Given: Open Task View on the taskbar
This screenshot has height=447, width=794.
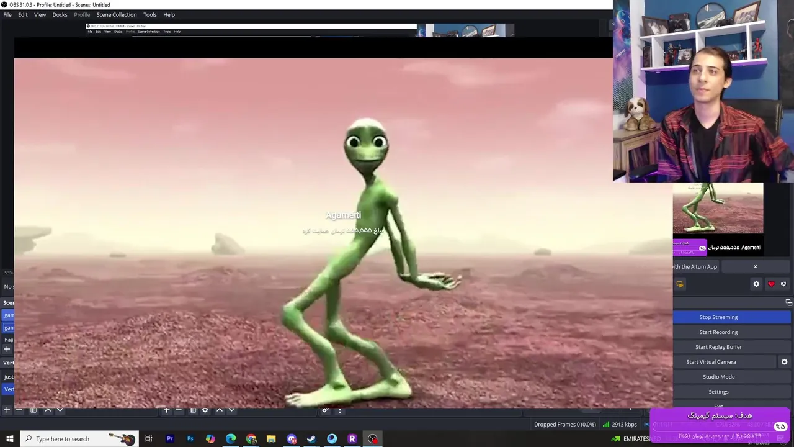Looking at the screenshot, I should (x=149, y=439).
